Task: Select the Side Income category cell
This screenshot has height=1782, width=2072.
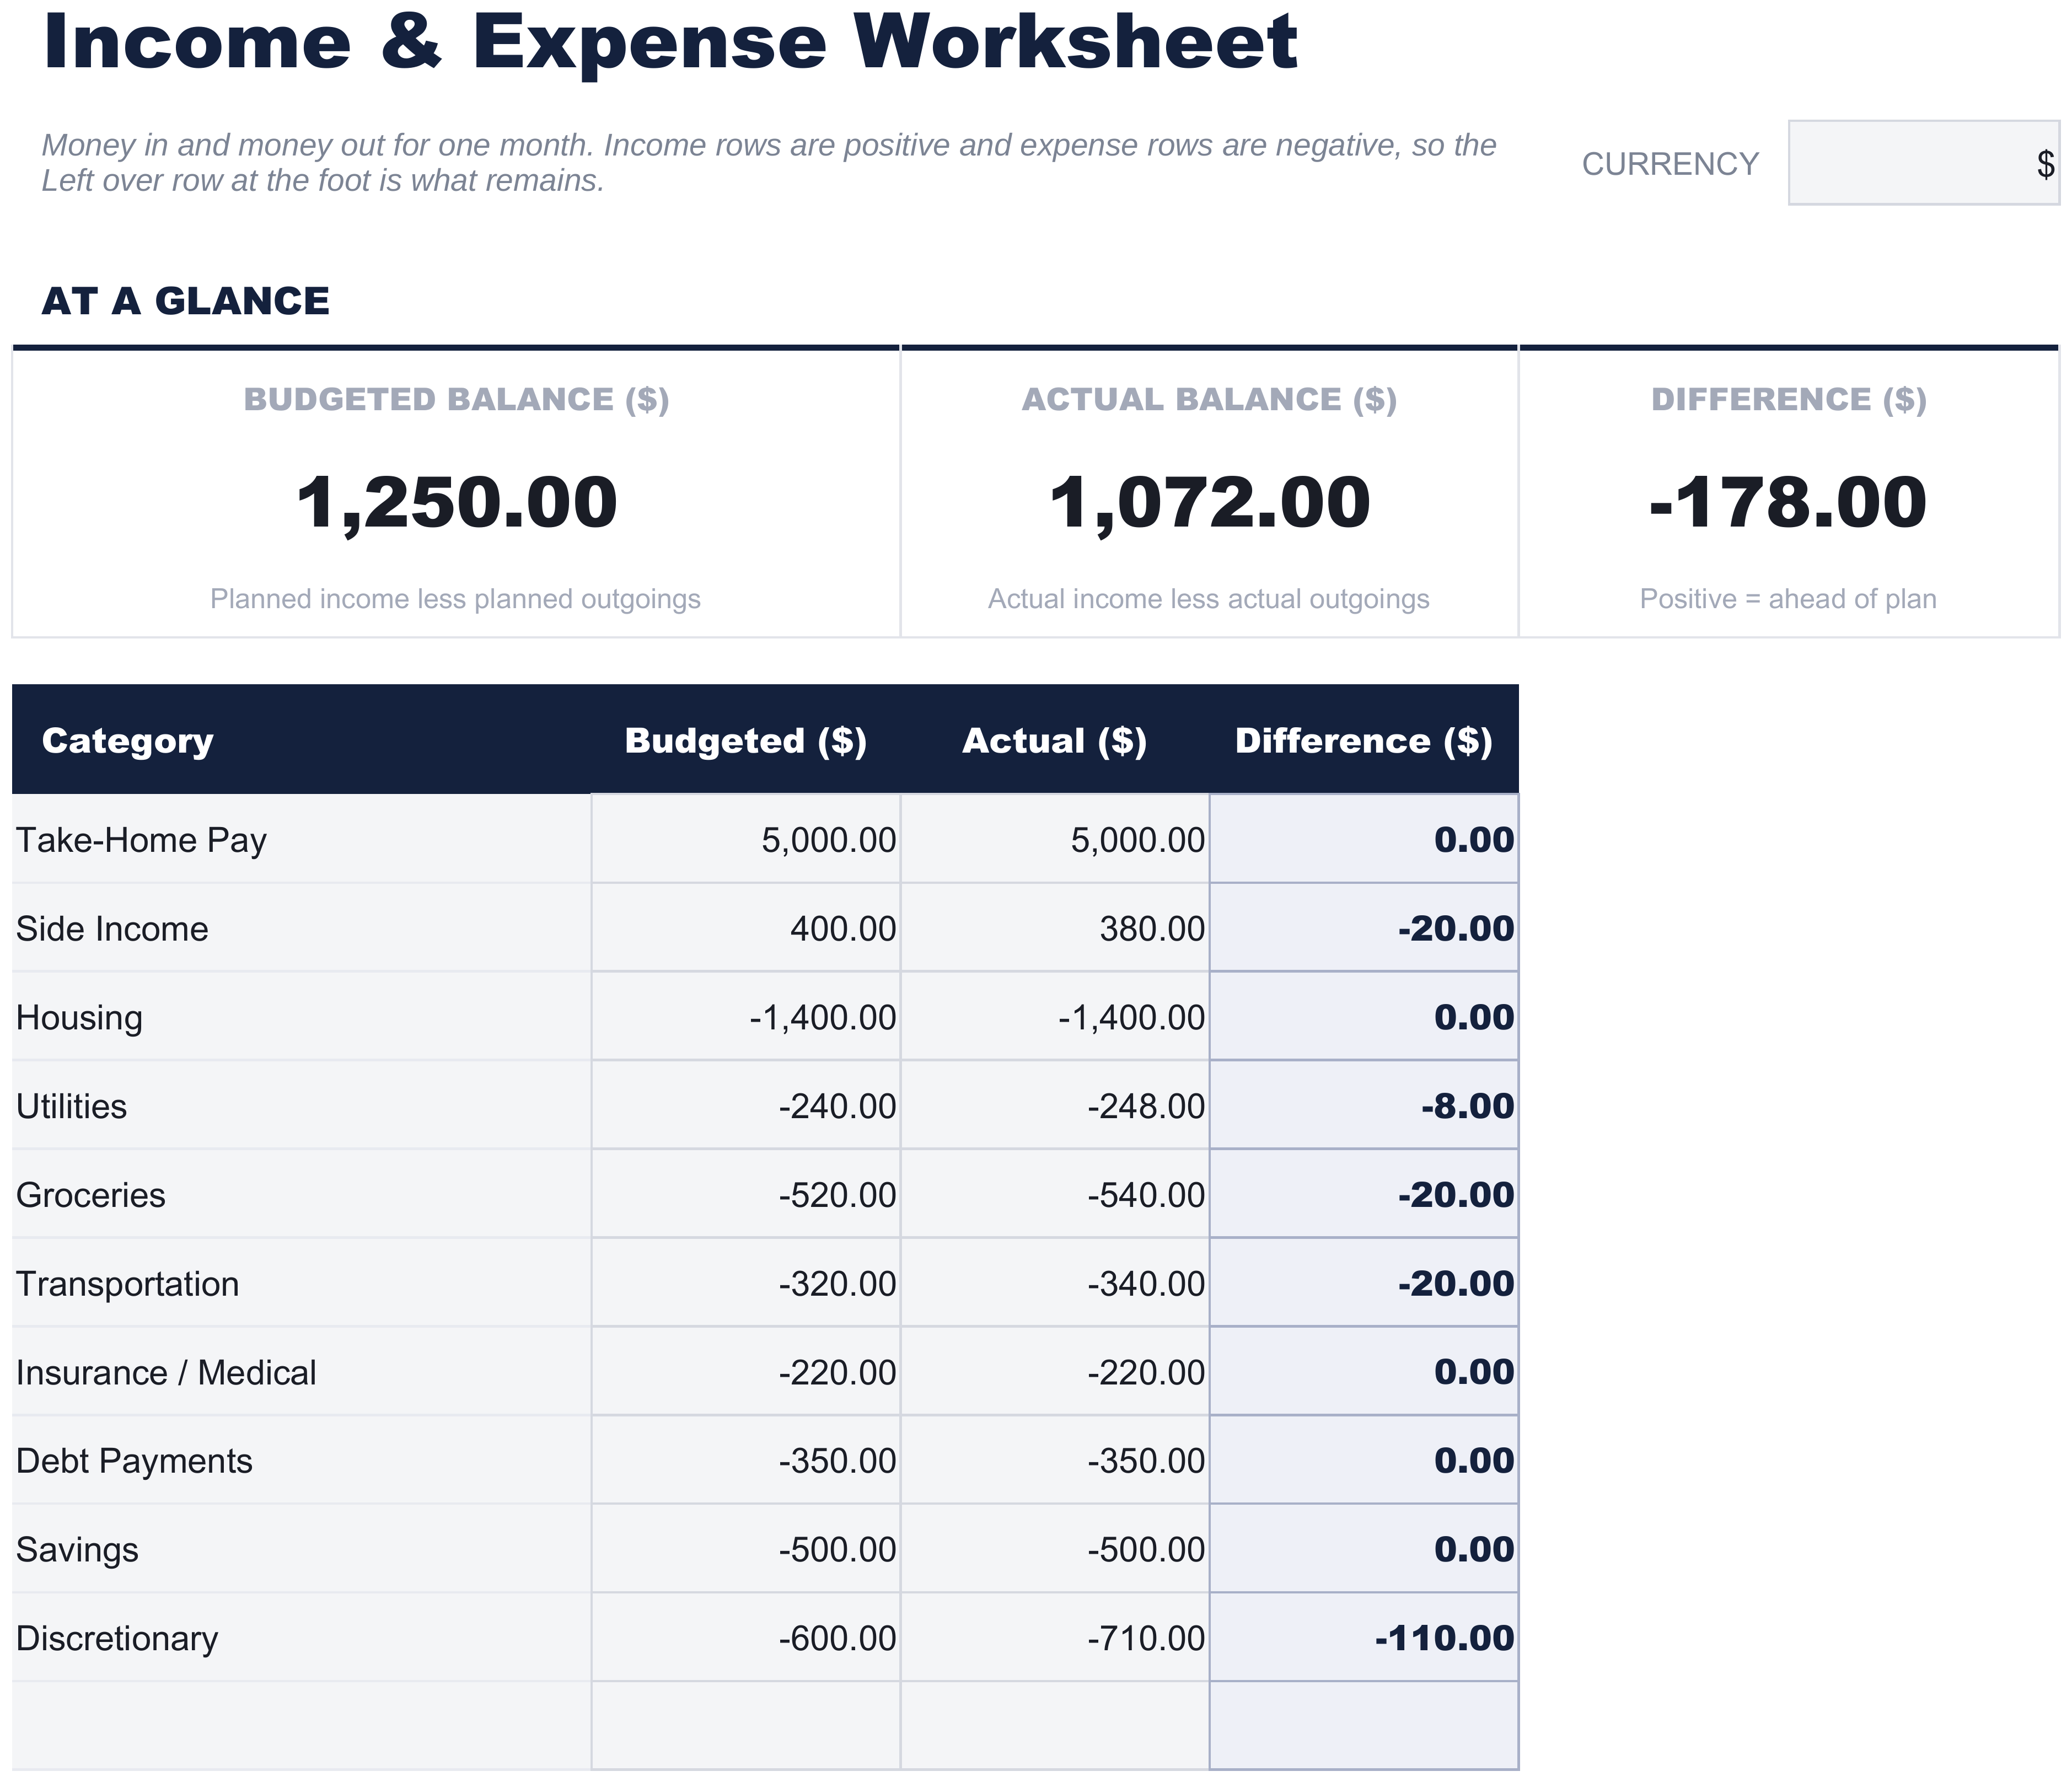Action: pyautogui.click(x=301, y=928)
